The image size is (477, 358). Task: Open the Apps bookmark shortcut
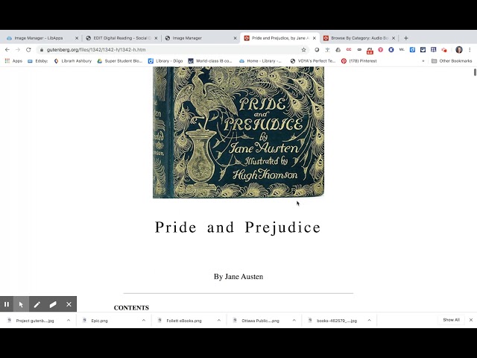13,61
